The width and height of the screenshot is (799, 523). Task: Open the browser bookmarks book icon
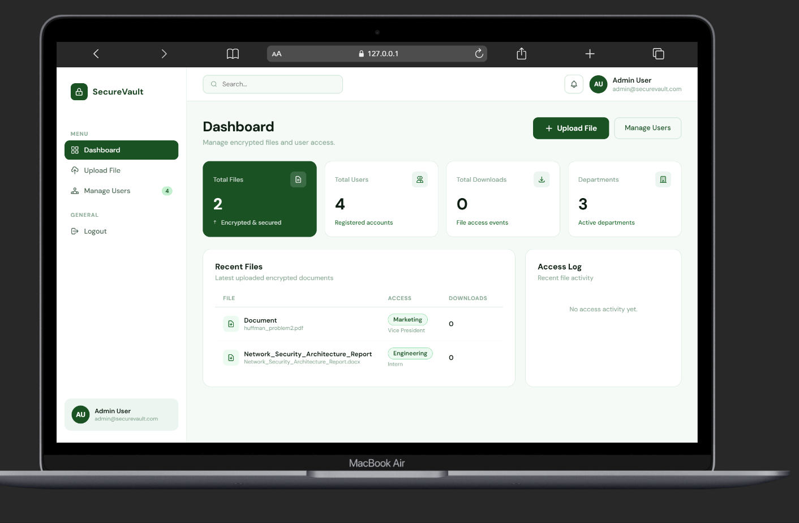[233, 54]
